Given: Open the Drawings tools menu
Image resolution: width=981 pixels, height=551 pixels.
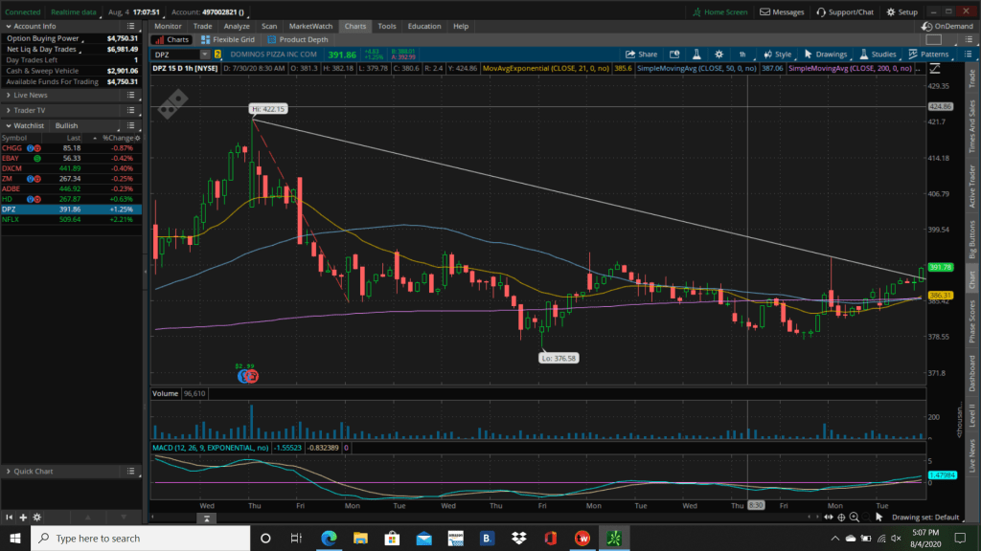Looking at the screenshot, I should tap(826, 55).
